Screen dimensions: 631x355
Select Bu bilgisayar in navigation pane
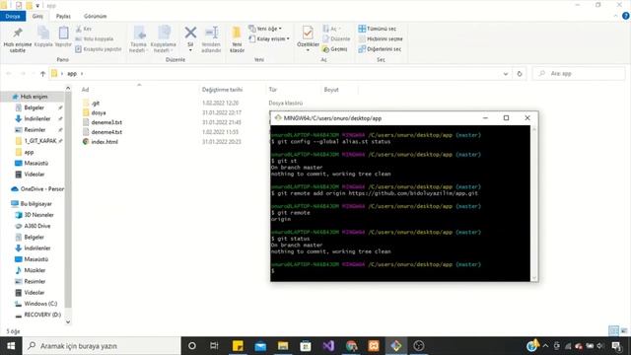pos(35,204)
